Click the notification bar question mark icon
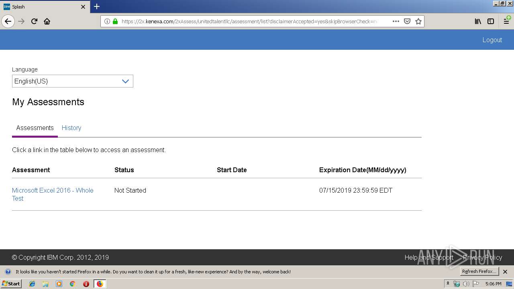 point(8,272)
